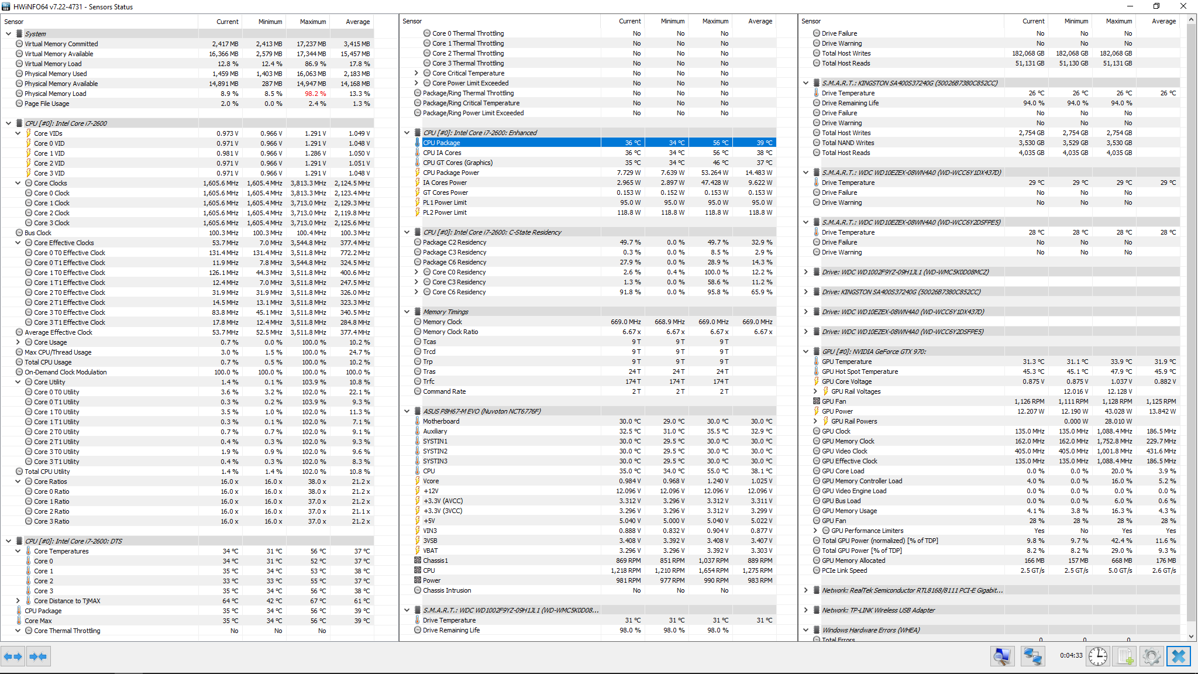Click the red 98.2 % maximum value
Screen dimensions: 1198x674
point(315,94)
